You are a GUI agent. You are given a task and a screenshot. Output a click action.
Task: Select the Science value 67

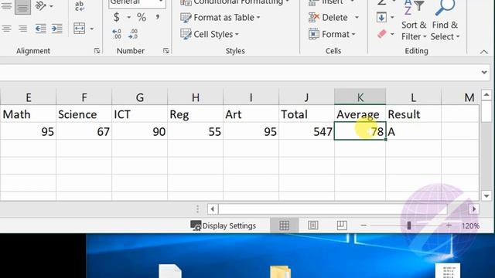84,131
